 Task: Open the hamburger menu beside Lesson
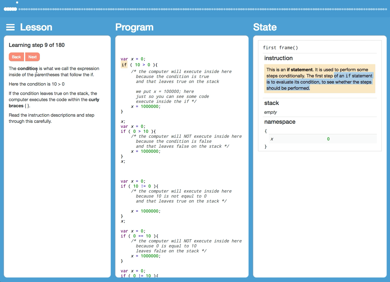10,27
